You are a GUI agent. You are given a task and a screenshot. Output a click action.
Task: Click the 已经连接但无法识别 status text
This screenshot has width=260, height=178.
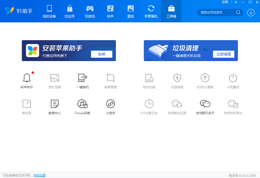point(17,175)
